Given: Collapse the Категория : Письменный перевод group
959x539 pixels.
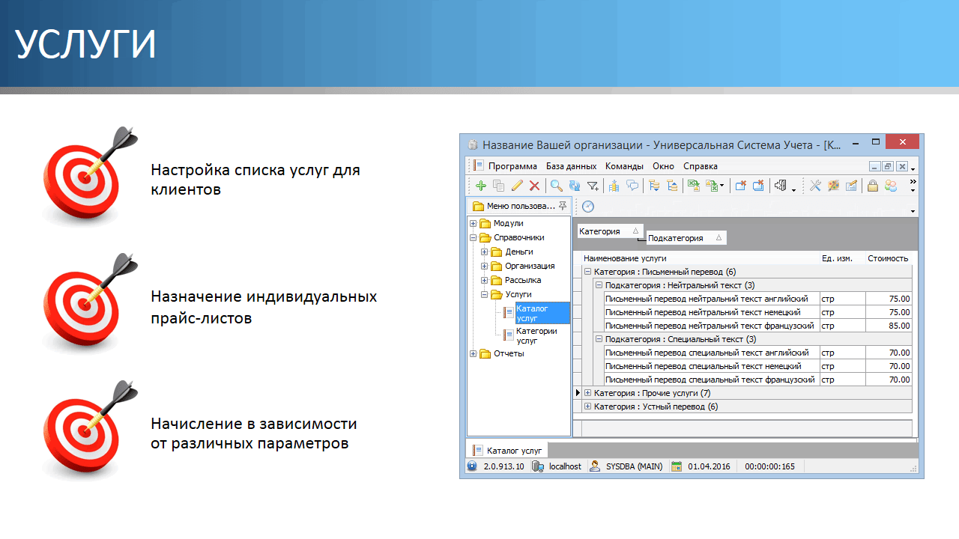Looking at the screenshot, I should pyautogui.click(x=588, y=272).
